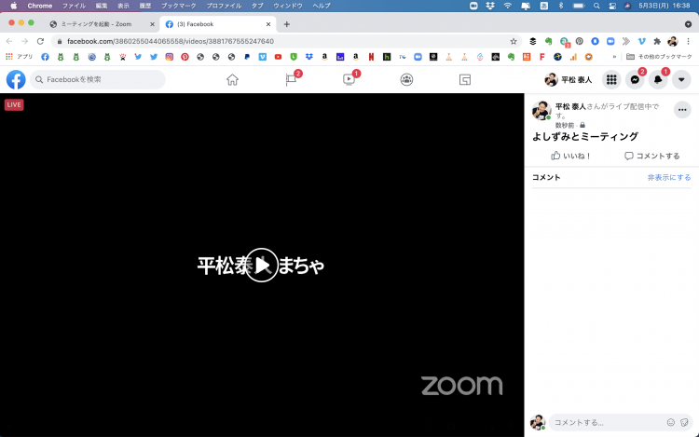The width and height of the screenshot is (699, 437).
Task: Open the Chrome profile avatar icon
Action: 672,41
